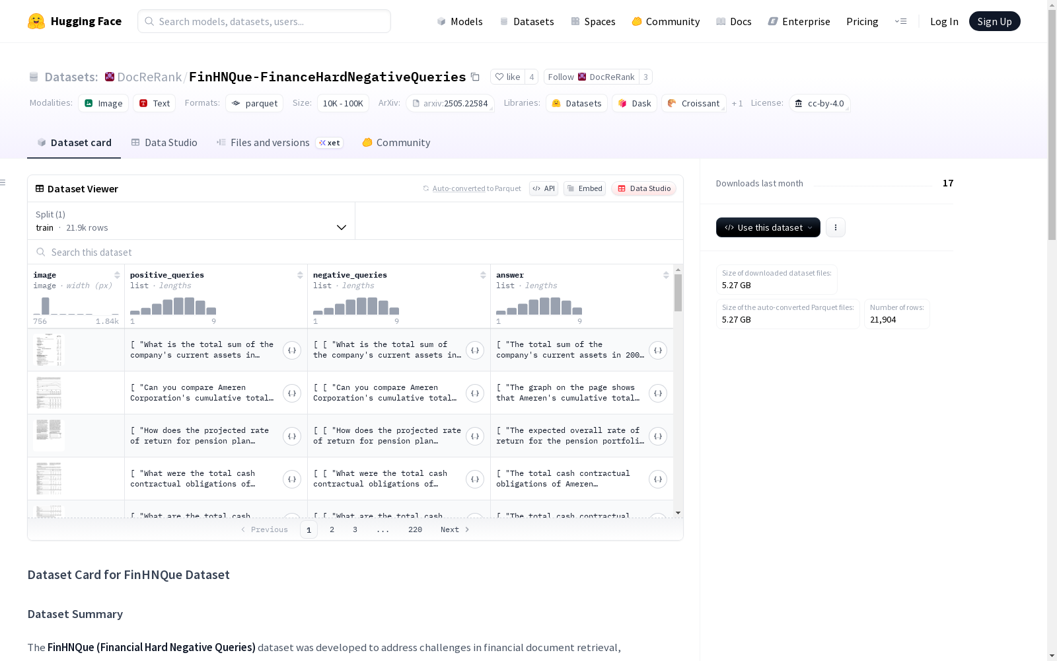Click the Hugging Face logo

point(75,21)
